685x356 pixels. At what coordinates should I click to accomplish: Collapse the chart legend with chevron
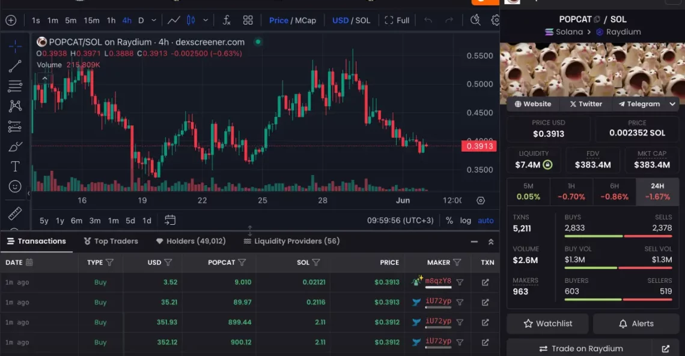[x=44, y=79]
